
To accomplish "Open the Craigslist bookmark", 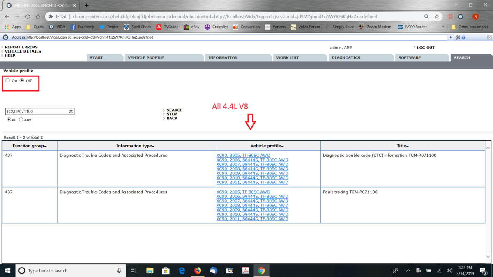I will coord(216,27).
